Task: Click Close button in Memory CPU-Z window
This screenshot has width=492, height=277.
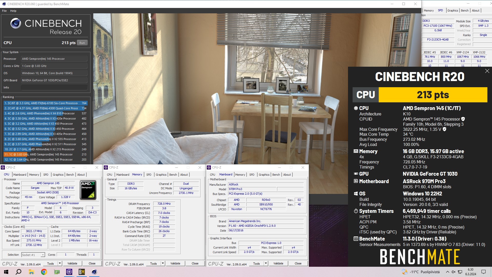Action: pos(195,263)
